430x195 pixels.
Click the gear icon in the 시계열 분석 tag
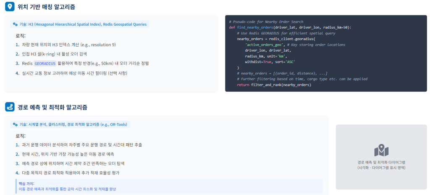coord(15,124)
